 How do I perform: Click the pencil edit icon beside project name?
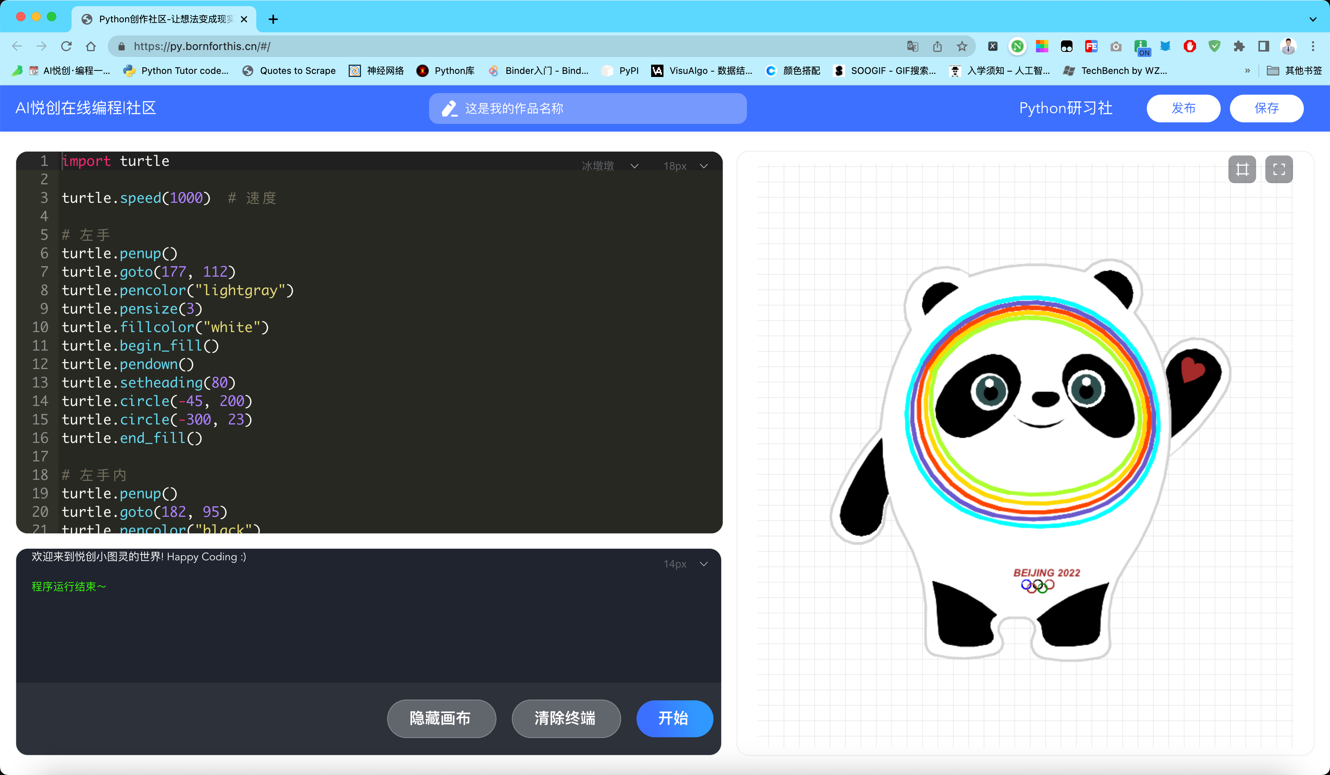click(449, 109)
